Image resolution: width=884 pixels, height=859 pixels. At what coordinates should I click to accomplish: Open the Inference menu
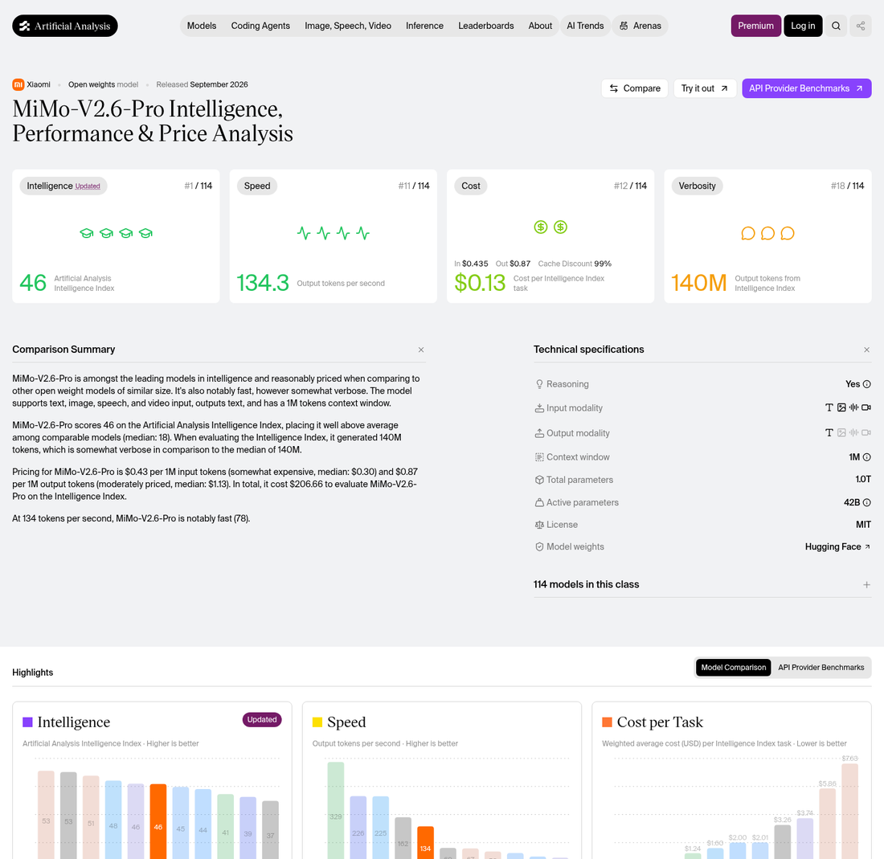pyautogui.click(x=424, y=26)
